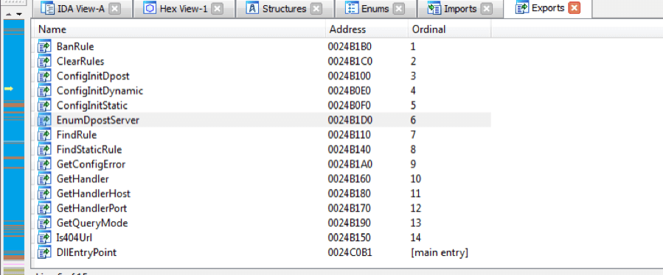
Task: Click the down arrow above navigation band
Action: (x=18, y=15)
